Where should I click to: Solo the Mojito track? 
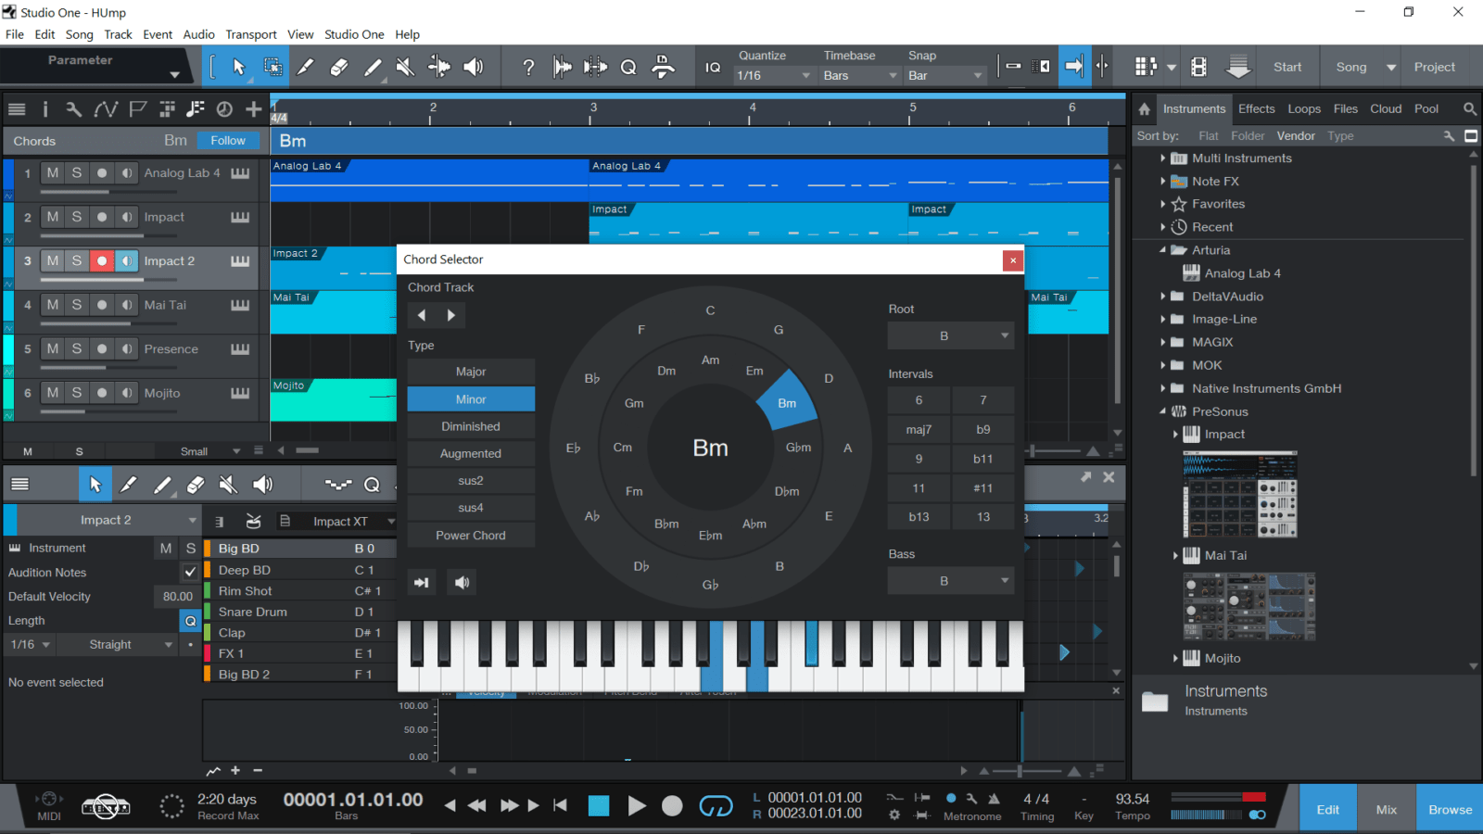click(77, 393)
